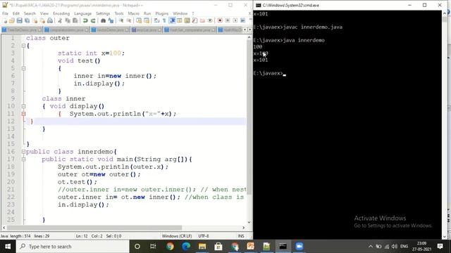
Task: Click the Zoom Out toolbar icon
Action: (x=129, y=20)
